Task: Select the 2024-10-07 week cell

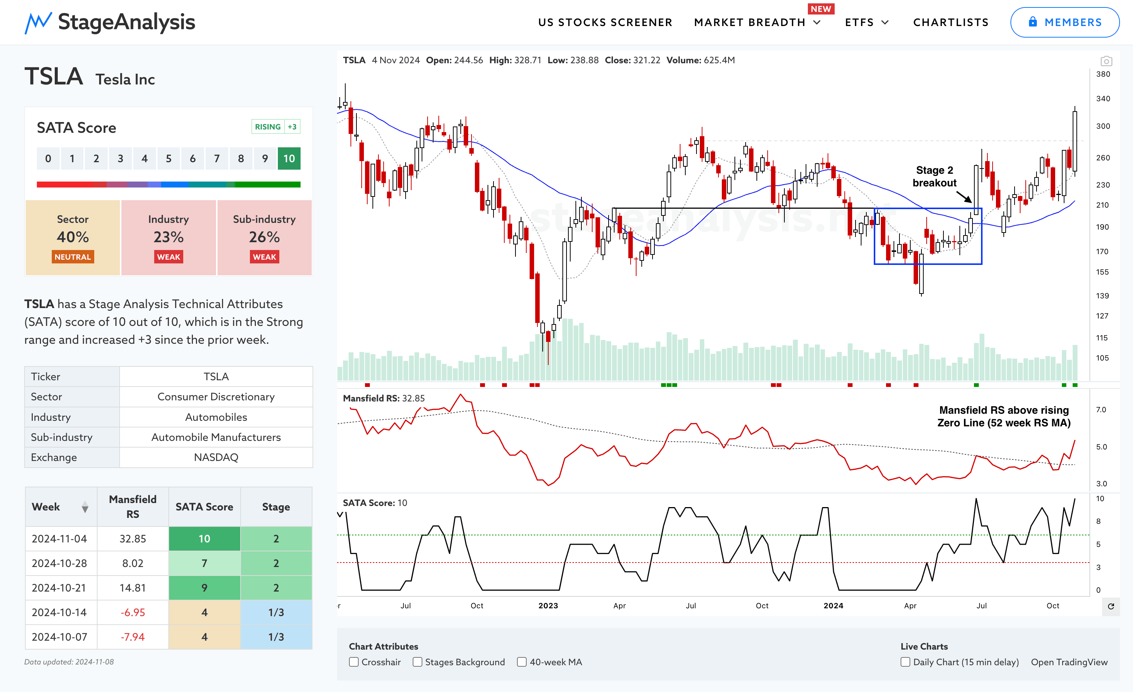Action: 61,637
